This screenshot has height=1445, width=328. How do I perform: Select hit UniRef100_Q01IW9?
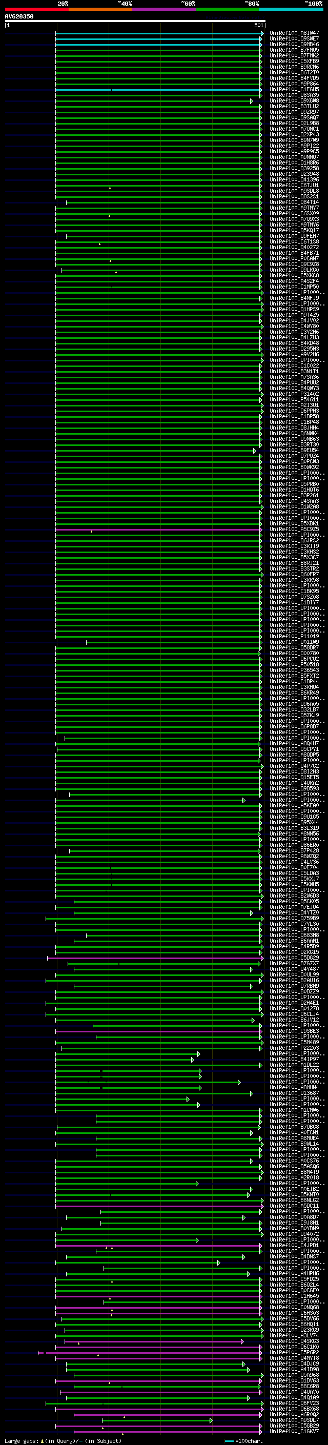pyautogui.click(x=294, y=642)
